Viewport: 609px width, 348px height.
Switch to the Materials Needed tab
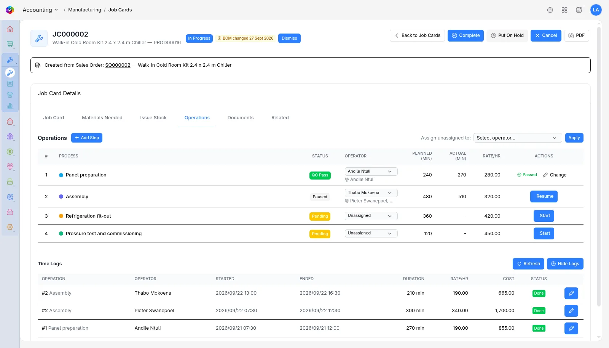pos(102,118)
